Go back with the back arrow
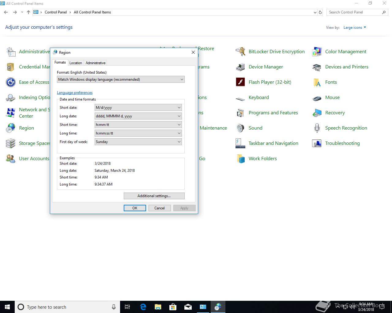The image size is (392, 313). pyautogui.click(x=6, y=12)
